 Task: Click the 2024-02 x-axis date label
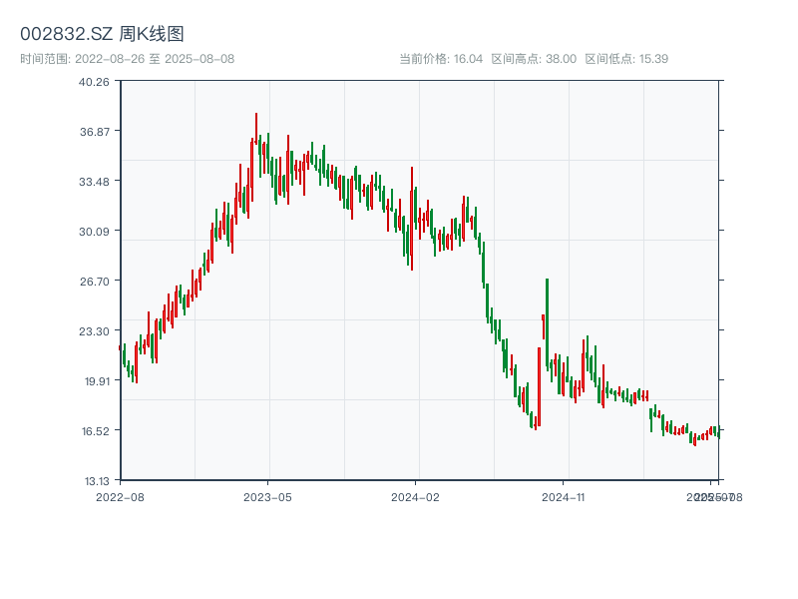tap(415, 496)
